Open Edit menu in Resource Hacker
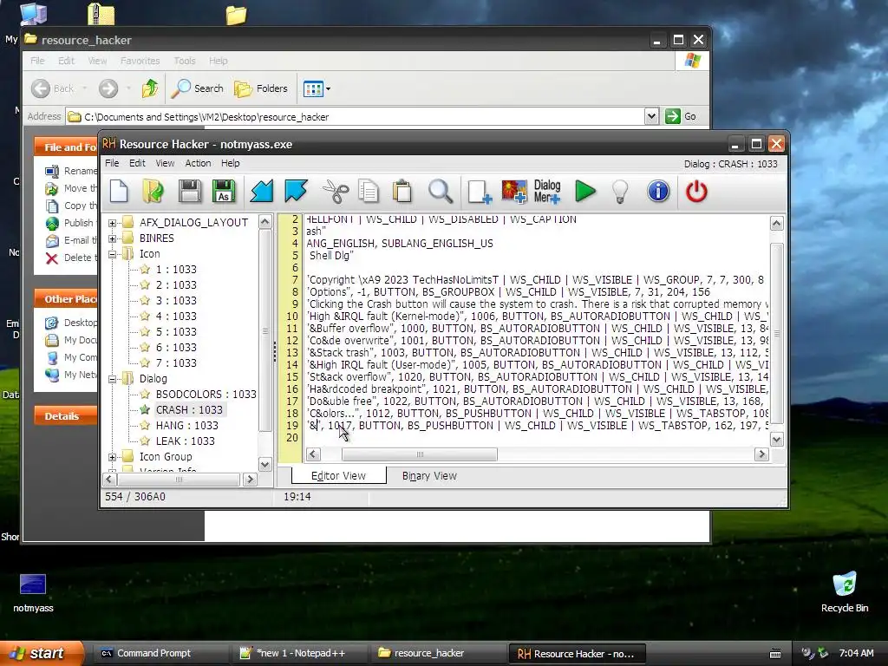Screen dimensions: 888x666 137,163
